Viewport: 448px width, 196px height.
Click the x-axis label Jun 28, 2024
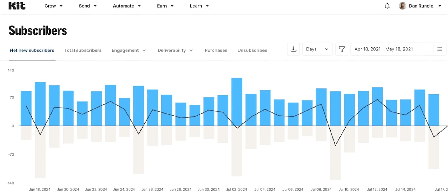pyautogui.click(x=181, y=190)
